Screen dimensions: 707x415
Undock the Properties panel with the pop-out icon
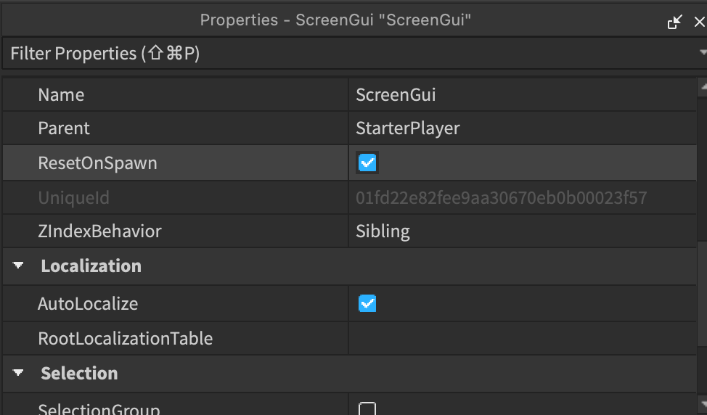(675, 22)
